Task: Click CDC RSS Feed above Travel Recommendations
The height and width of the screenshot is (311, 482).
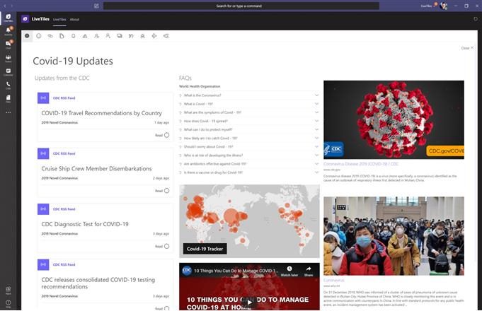Action: pos(64,98)
